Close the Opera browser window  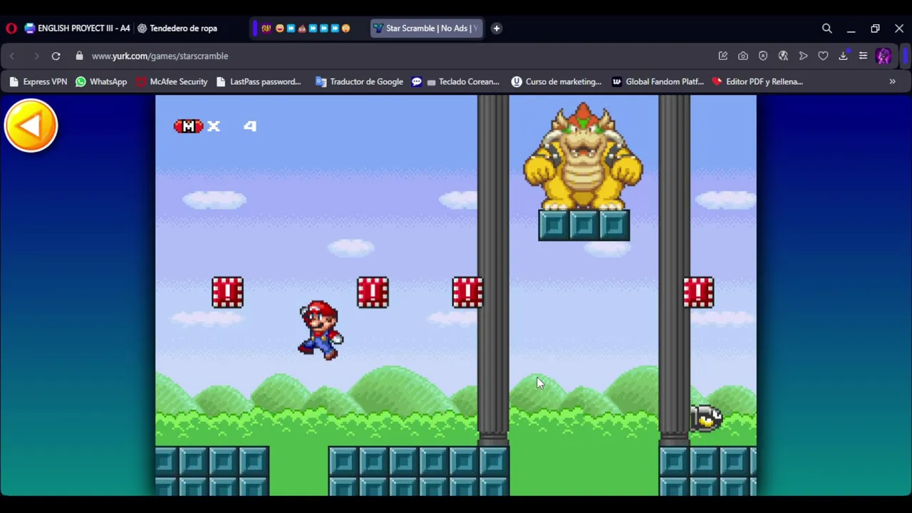point(899,28)
